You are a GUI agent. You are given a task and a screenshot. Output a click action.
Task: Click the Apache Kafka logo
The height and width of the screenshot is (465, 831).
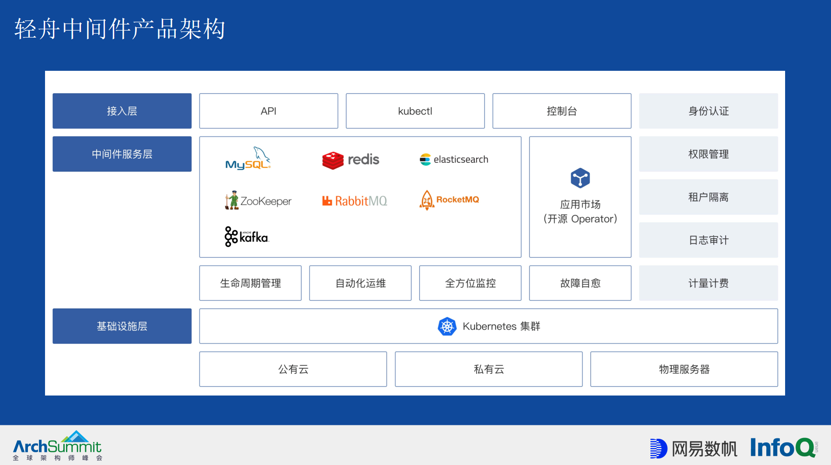coord(247,236)
